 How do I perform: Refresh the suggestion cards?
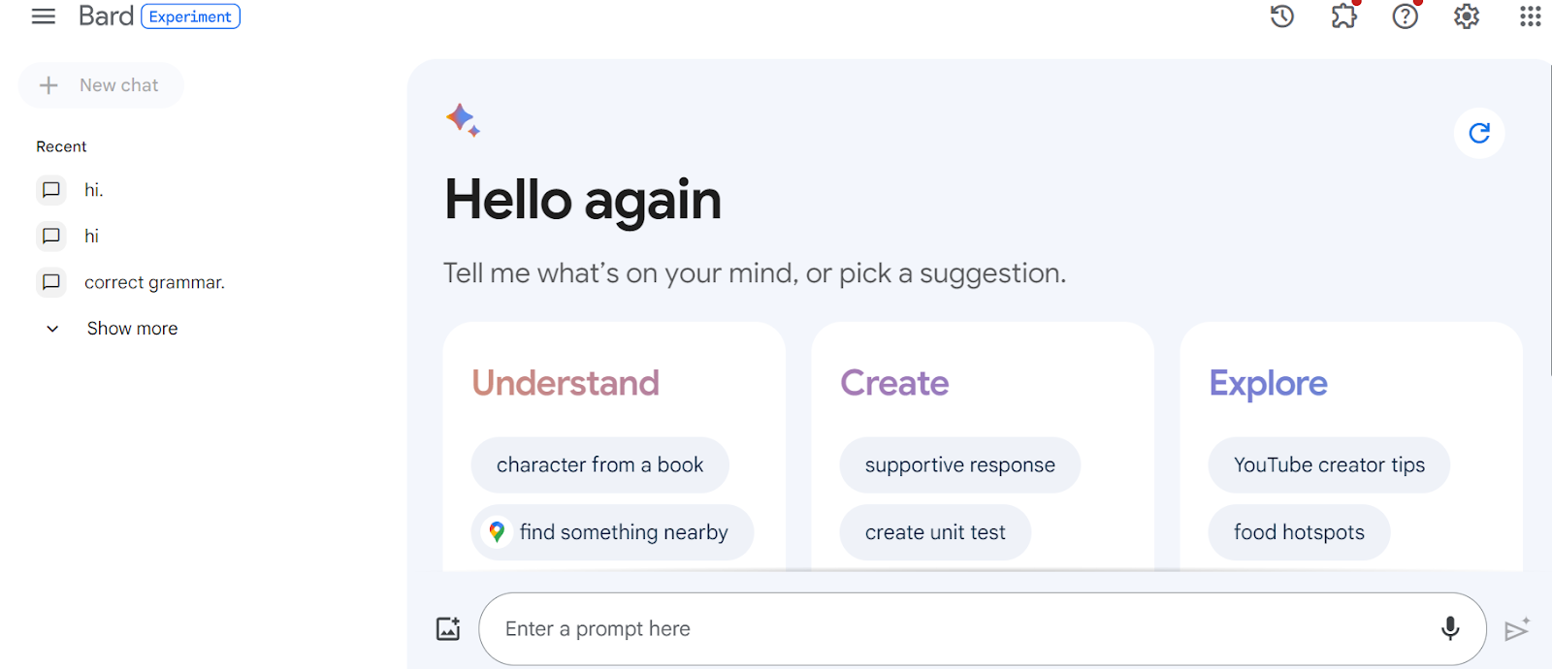tap(1479, 133)
